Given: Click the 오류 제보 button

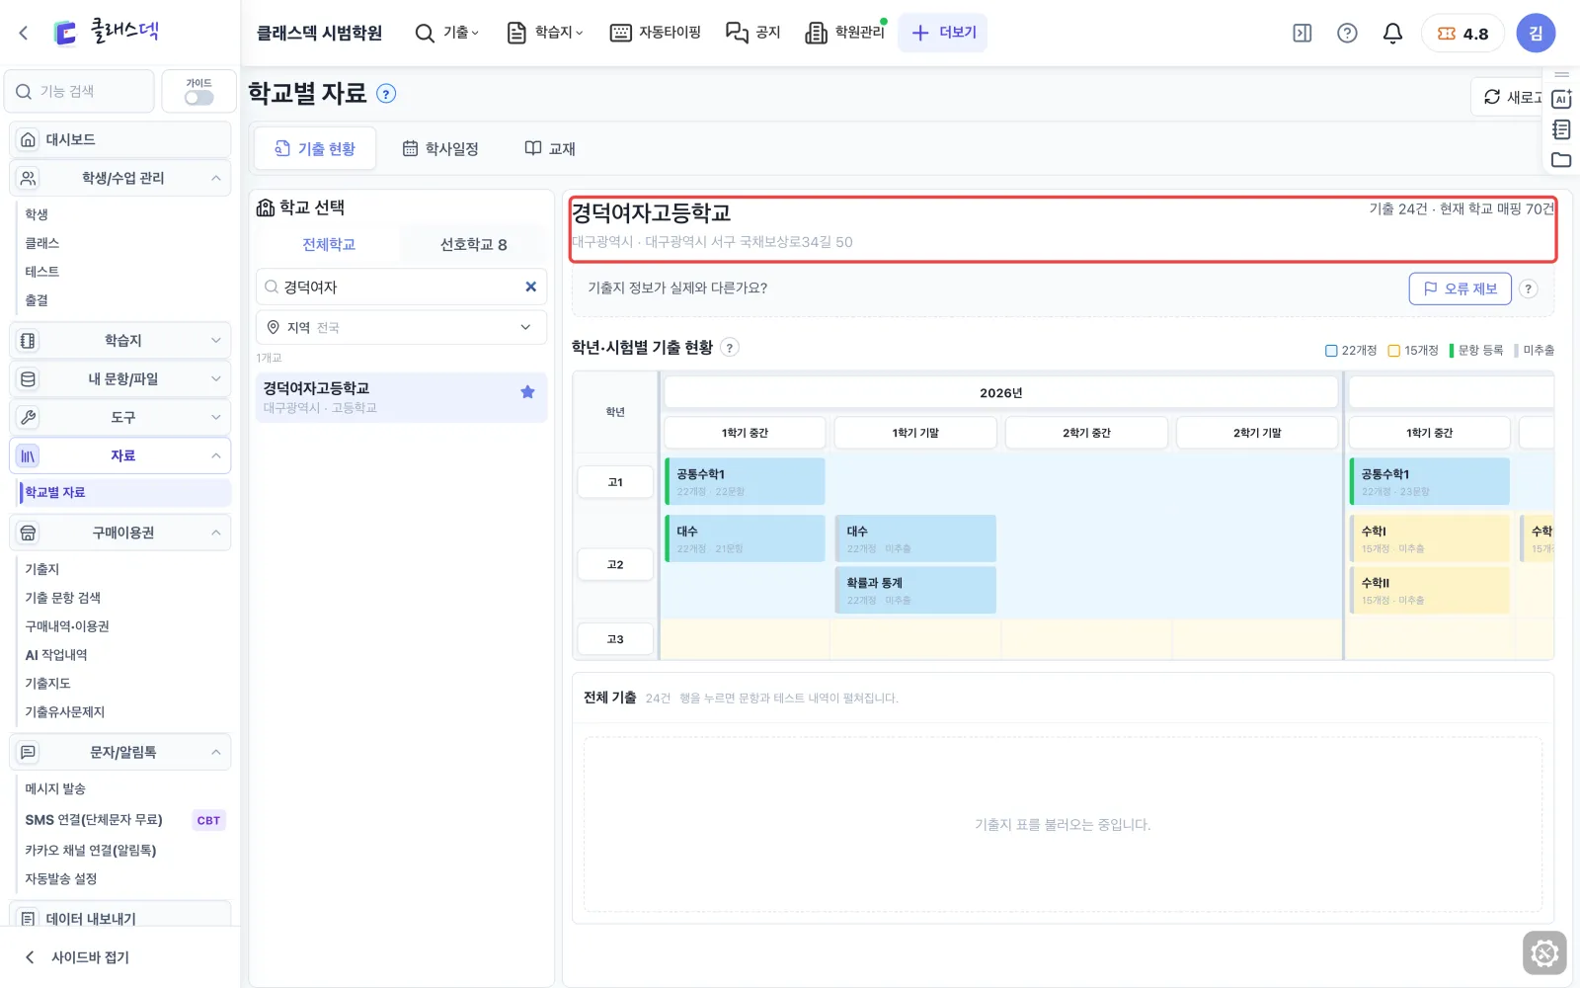Looking at the screenshot, I should 1460,288.
